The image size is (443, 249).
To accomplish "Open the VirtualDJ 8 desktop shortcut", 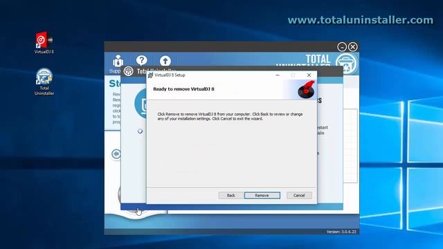I will (x=44, y=43).
